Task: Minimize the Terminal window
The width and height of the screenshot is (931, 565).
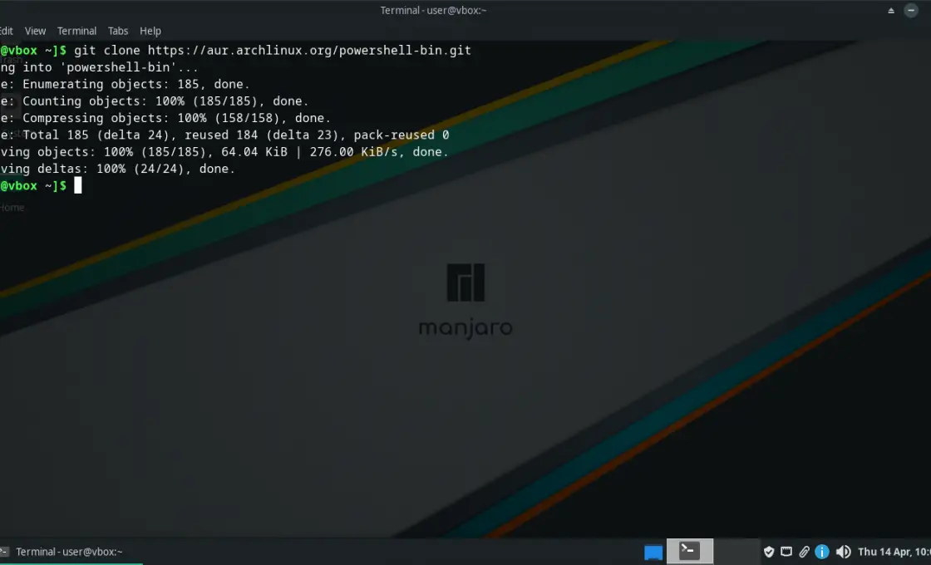Action: click(x=911, y=10)
